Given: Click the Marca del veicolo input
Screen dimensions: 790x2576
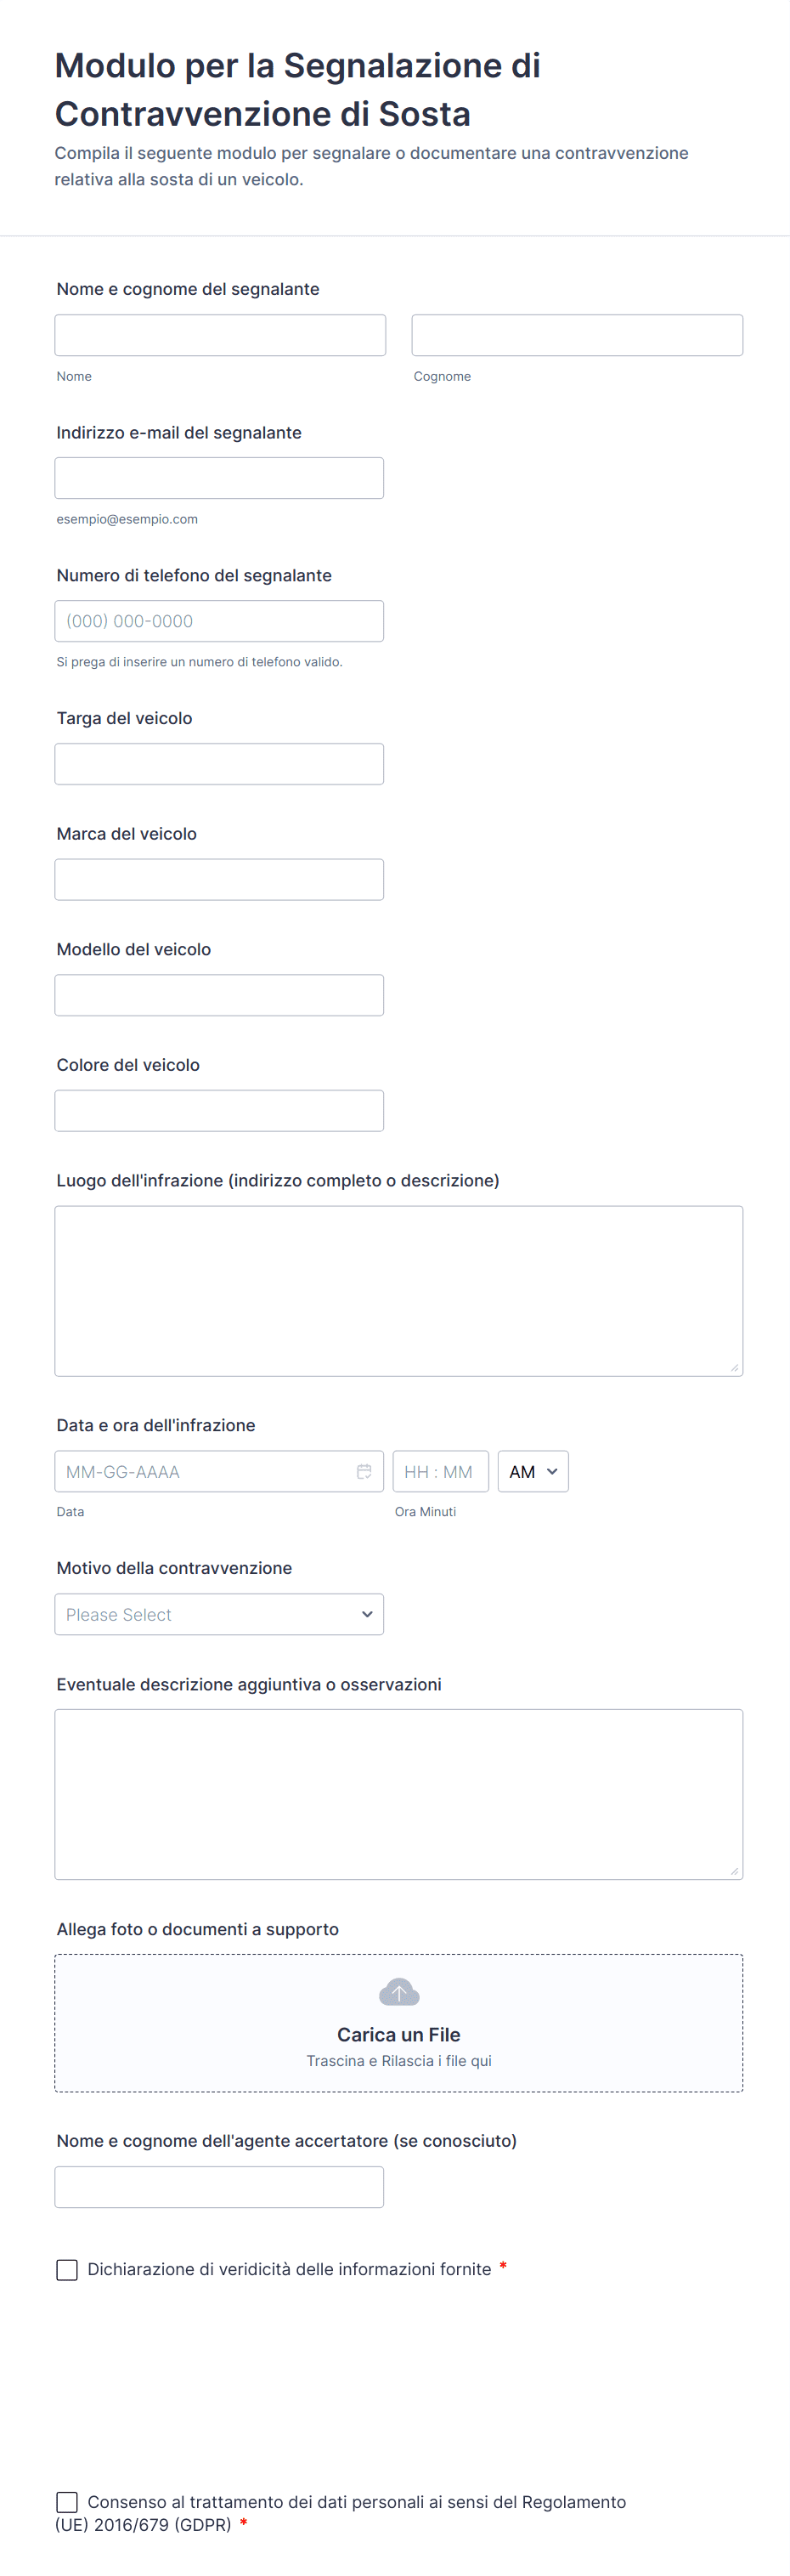Looking at the screenshot, I should [x=219, y=879].
